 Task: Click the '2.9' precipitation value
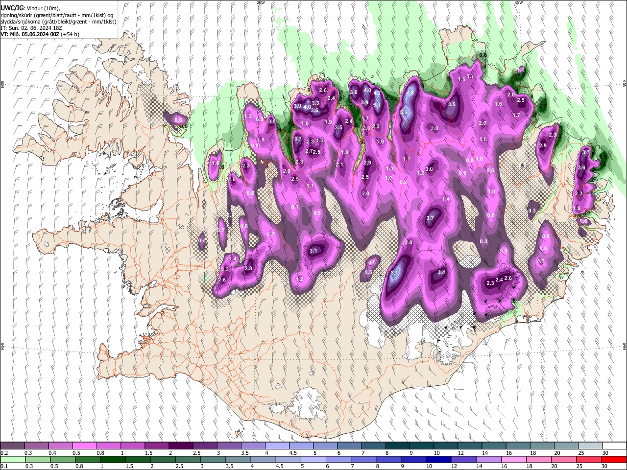click(x=367, y=163)
